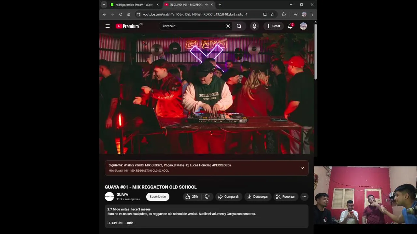This screenshot has width=417, height=234.
Task: Open the GUAYA channel name link
Action: click(x=122, y=195)
